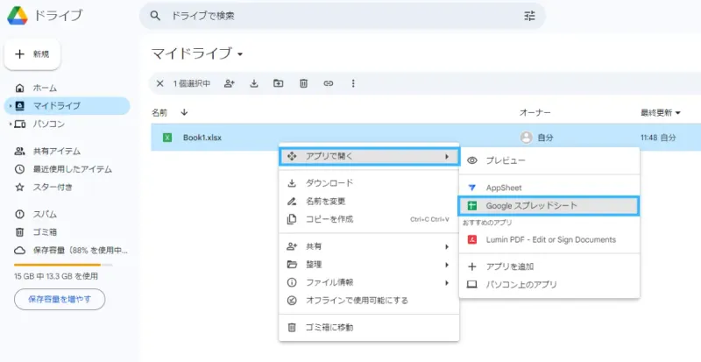Click the cloud storage icon

coord(19,250)
